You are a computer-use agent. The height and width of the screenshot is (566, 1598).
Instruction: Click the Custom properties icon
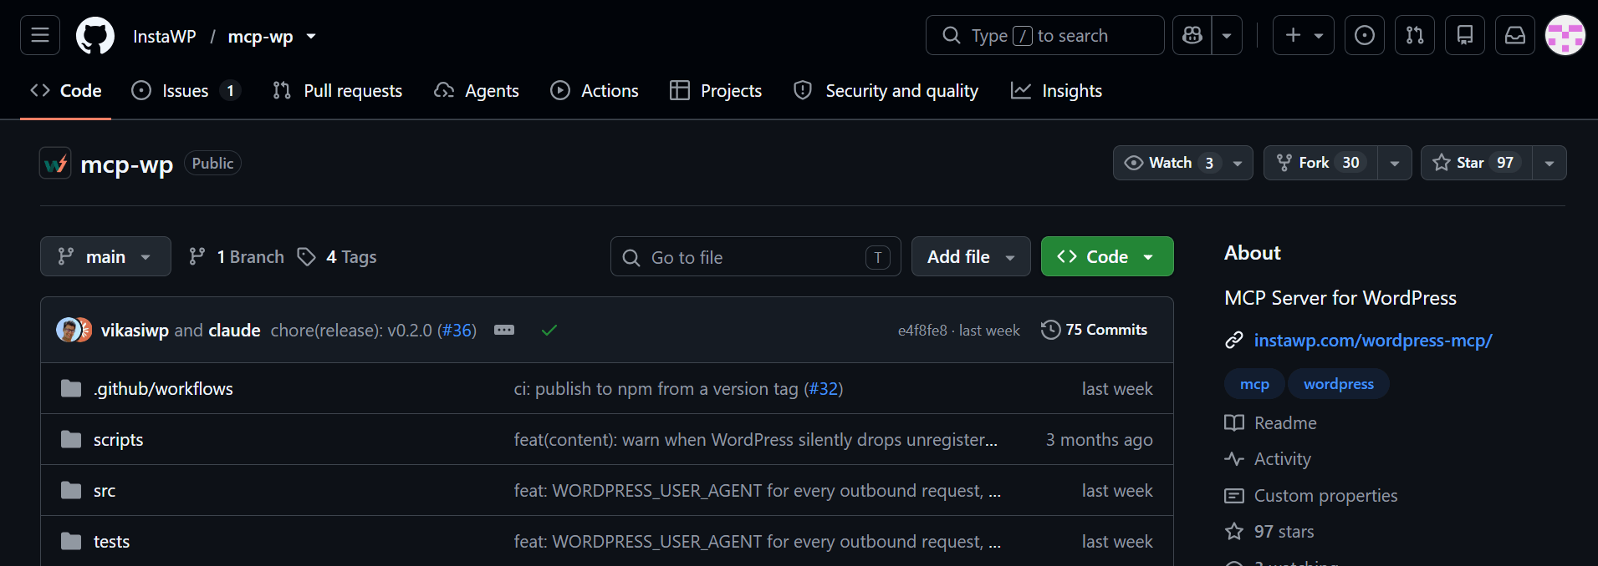click(1234, 496)
